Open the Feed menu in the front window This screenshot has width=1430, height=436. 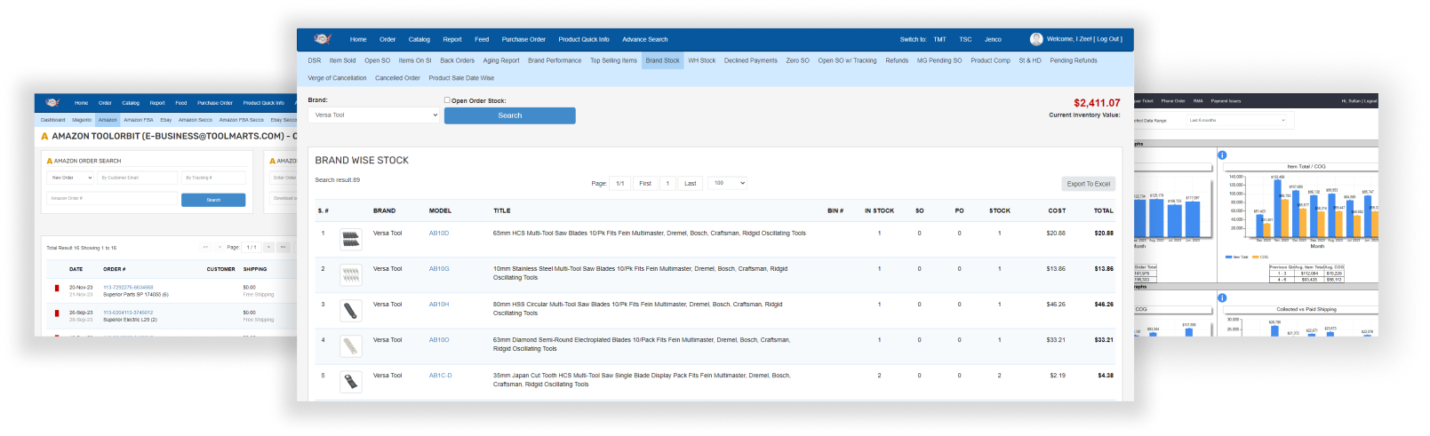482,39
